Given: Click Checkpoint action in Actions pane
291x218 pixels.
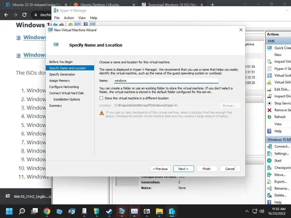Looking at the screenshot, I should click(x=279, y=167).
